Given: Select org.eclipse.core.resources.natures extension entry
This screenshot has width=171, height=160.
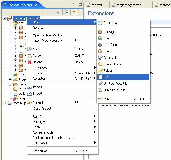Looking at the screenshot, I should 125,105.
